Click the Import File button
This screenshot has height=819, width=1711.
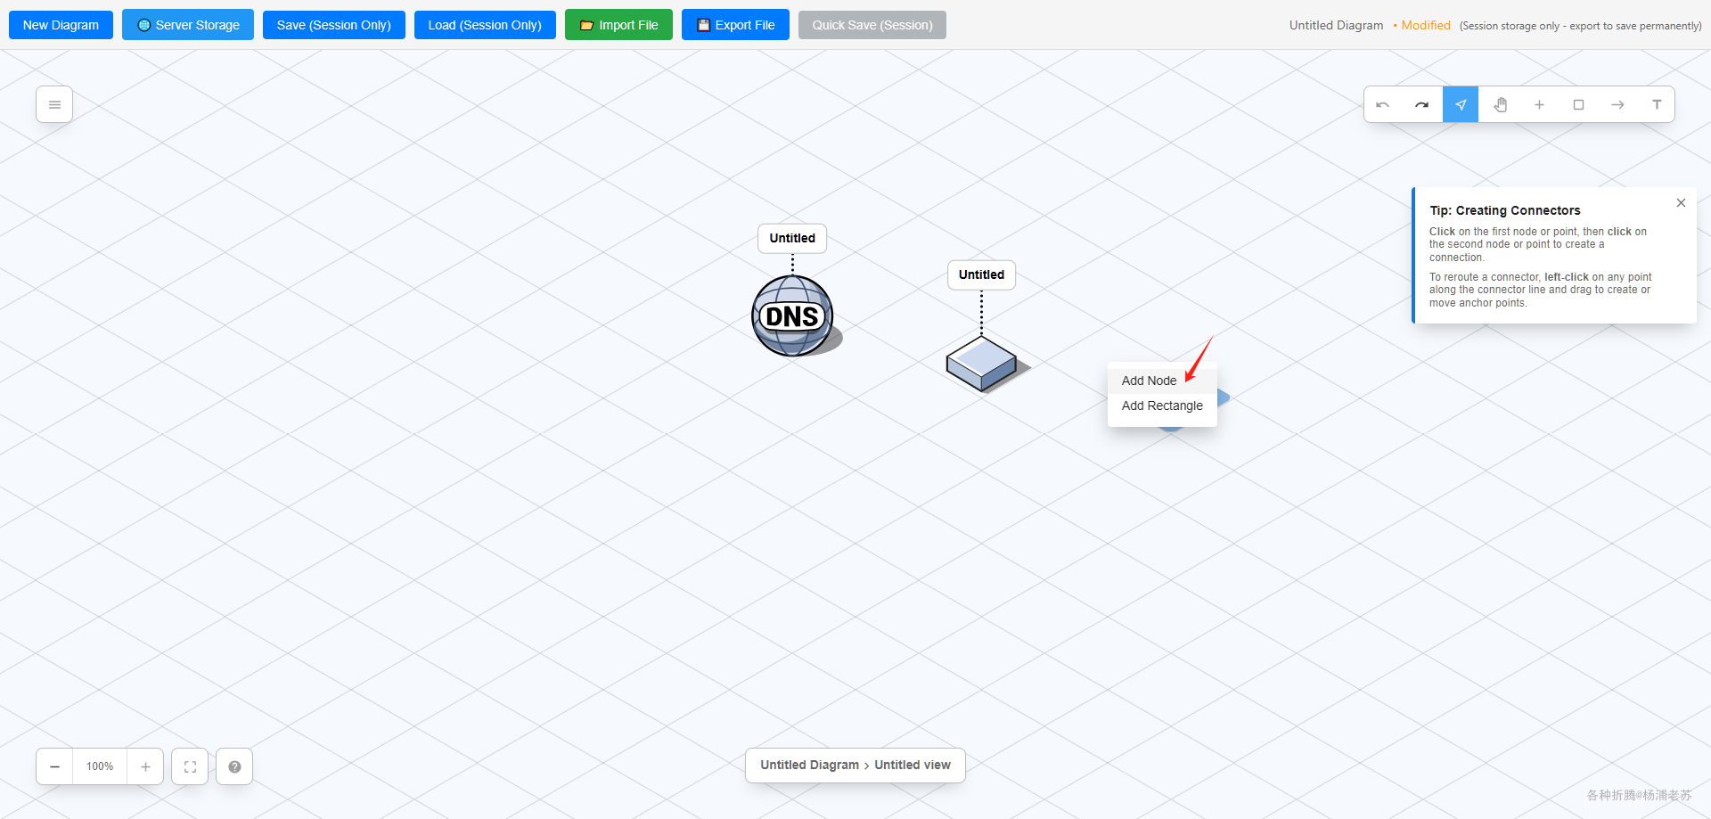(618, 25)
